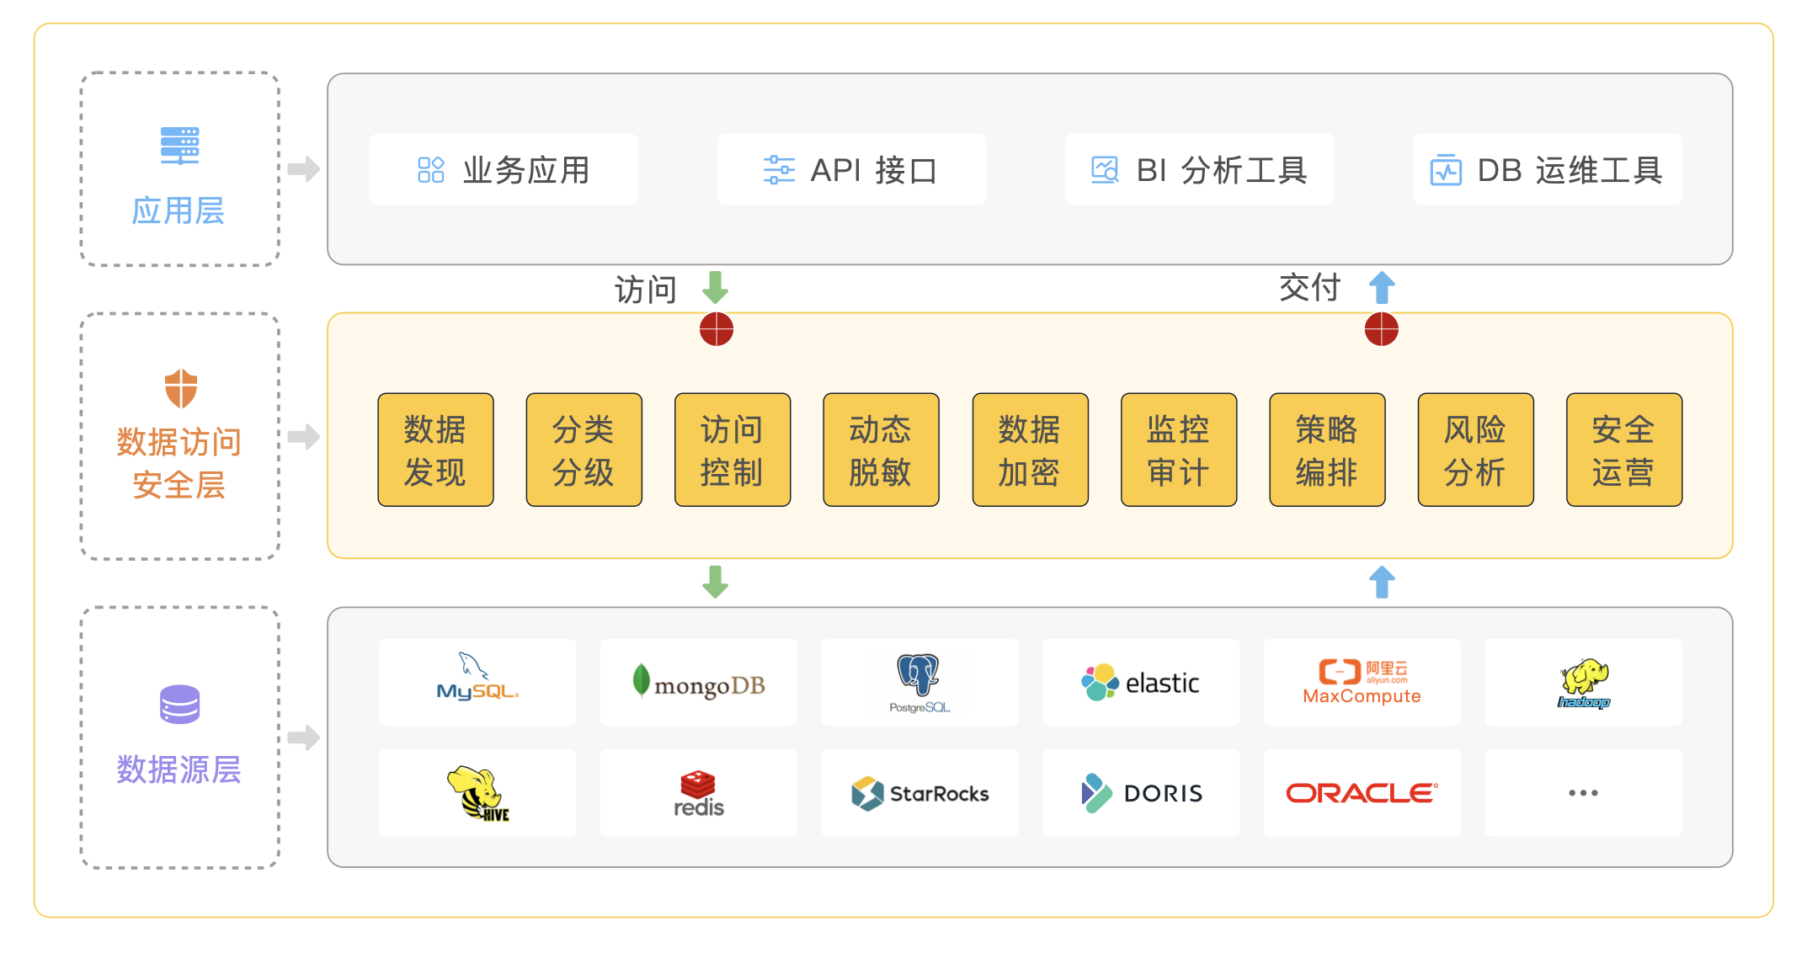Click the red circle under 访问 arrow

coord(717,329)
